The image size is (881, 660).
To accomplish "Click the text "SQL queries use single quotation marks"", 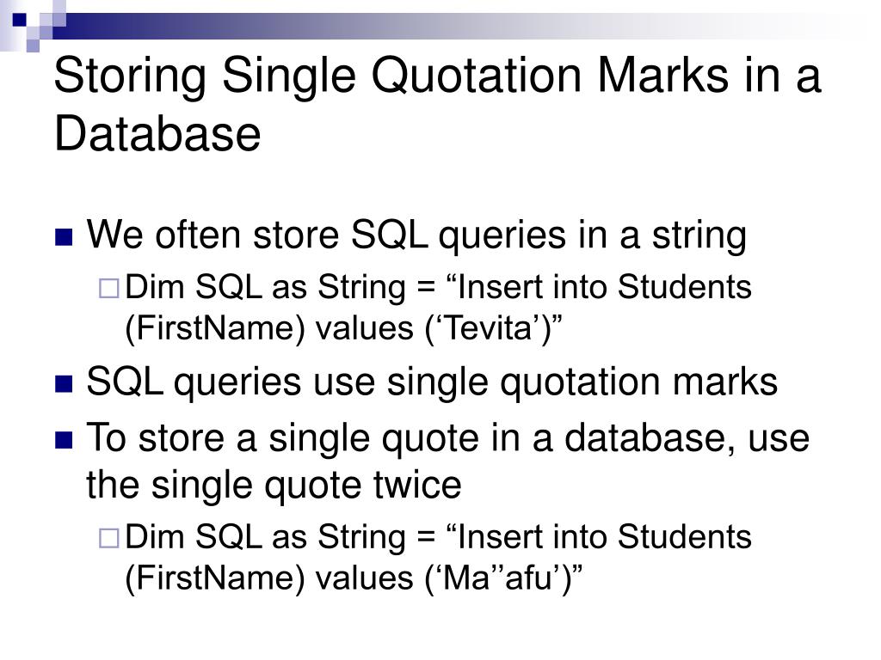I will pyautogui.click(x=432, y=382).
